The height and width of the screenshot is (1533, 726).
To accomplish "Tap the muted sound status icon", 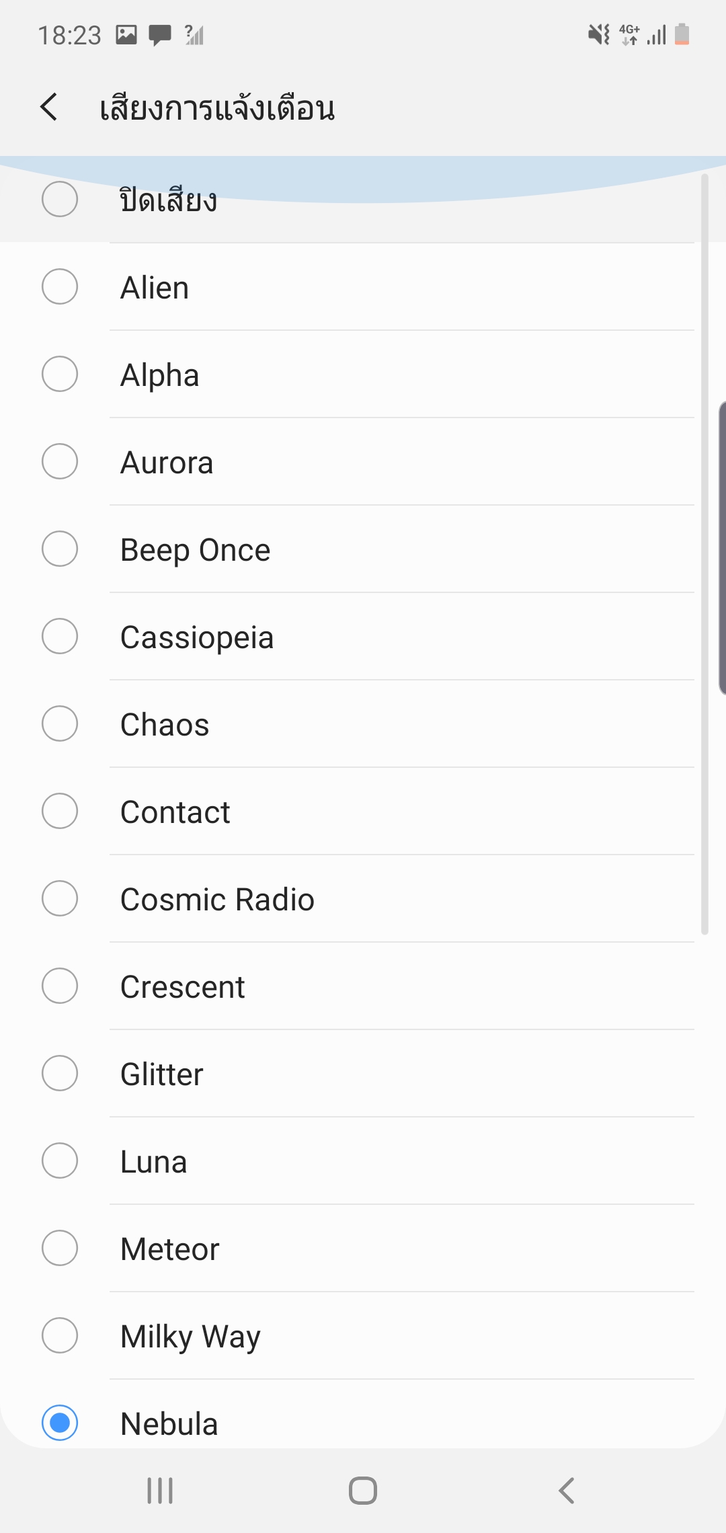I will (x=598, y=34).
